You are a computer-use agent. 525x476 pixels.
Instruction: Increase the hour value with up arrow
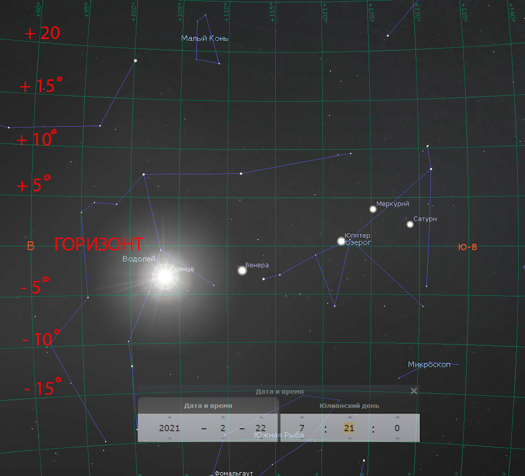302,417
